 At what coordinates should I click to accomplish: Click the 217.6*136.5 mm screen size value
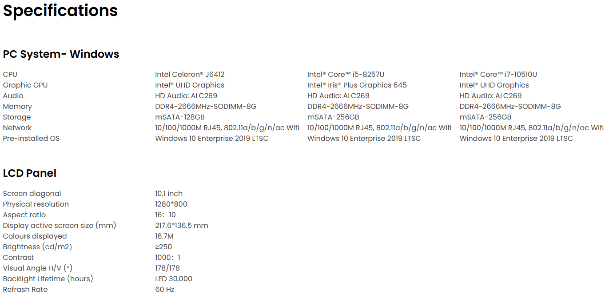[181, 226]
